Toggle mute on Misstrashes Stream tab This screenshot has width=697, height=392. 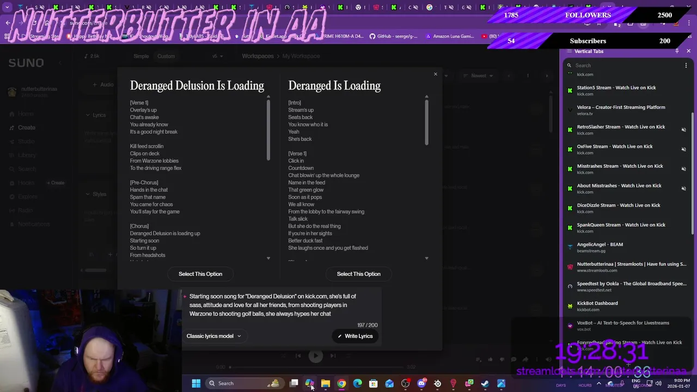pos(683,169)
